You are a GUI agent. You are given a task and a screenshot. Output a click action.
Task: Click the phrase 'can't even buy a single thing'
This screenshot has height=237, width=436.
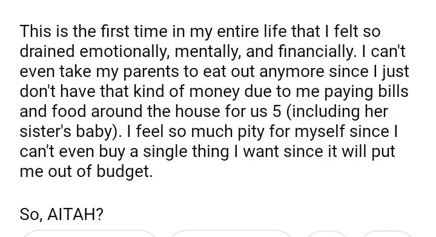[x=124, y=152]
